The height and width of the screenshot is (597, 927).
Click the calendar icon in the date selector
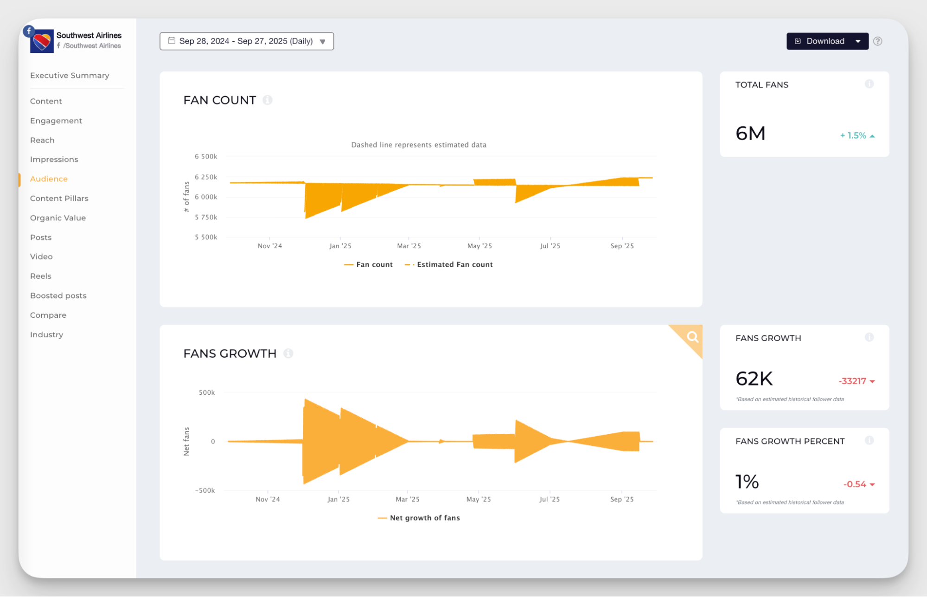coord(172,41)
